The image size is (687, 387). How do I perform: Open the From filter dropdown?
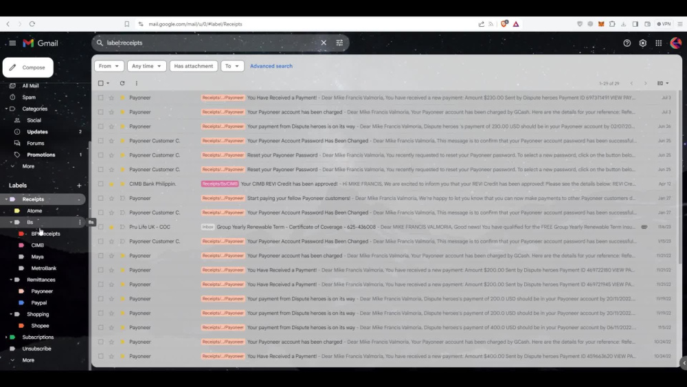pos(109,66)
